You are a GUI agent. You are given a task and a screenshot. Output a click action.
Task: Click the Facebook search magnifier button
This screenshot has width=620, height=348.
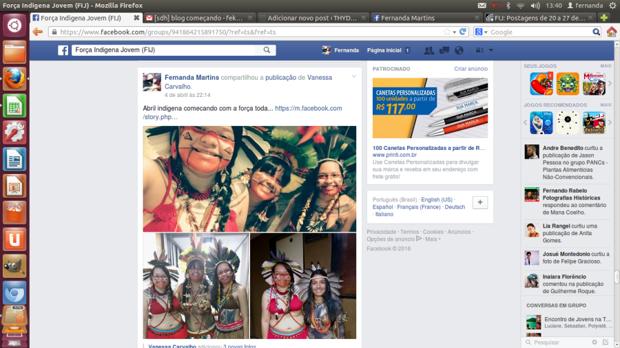[267, 50]
